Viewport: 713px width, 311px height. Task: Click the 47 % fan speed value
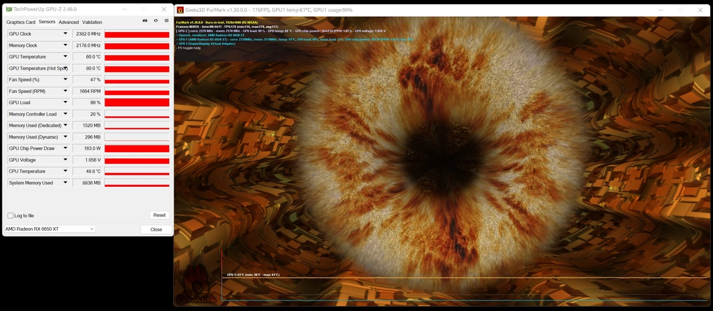click(x=87, y=80)
